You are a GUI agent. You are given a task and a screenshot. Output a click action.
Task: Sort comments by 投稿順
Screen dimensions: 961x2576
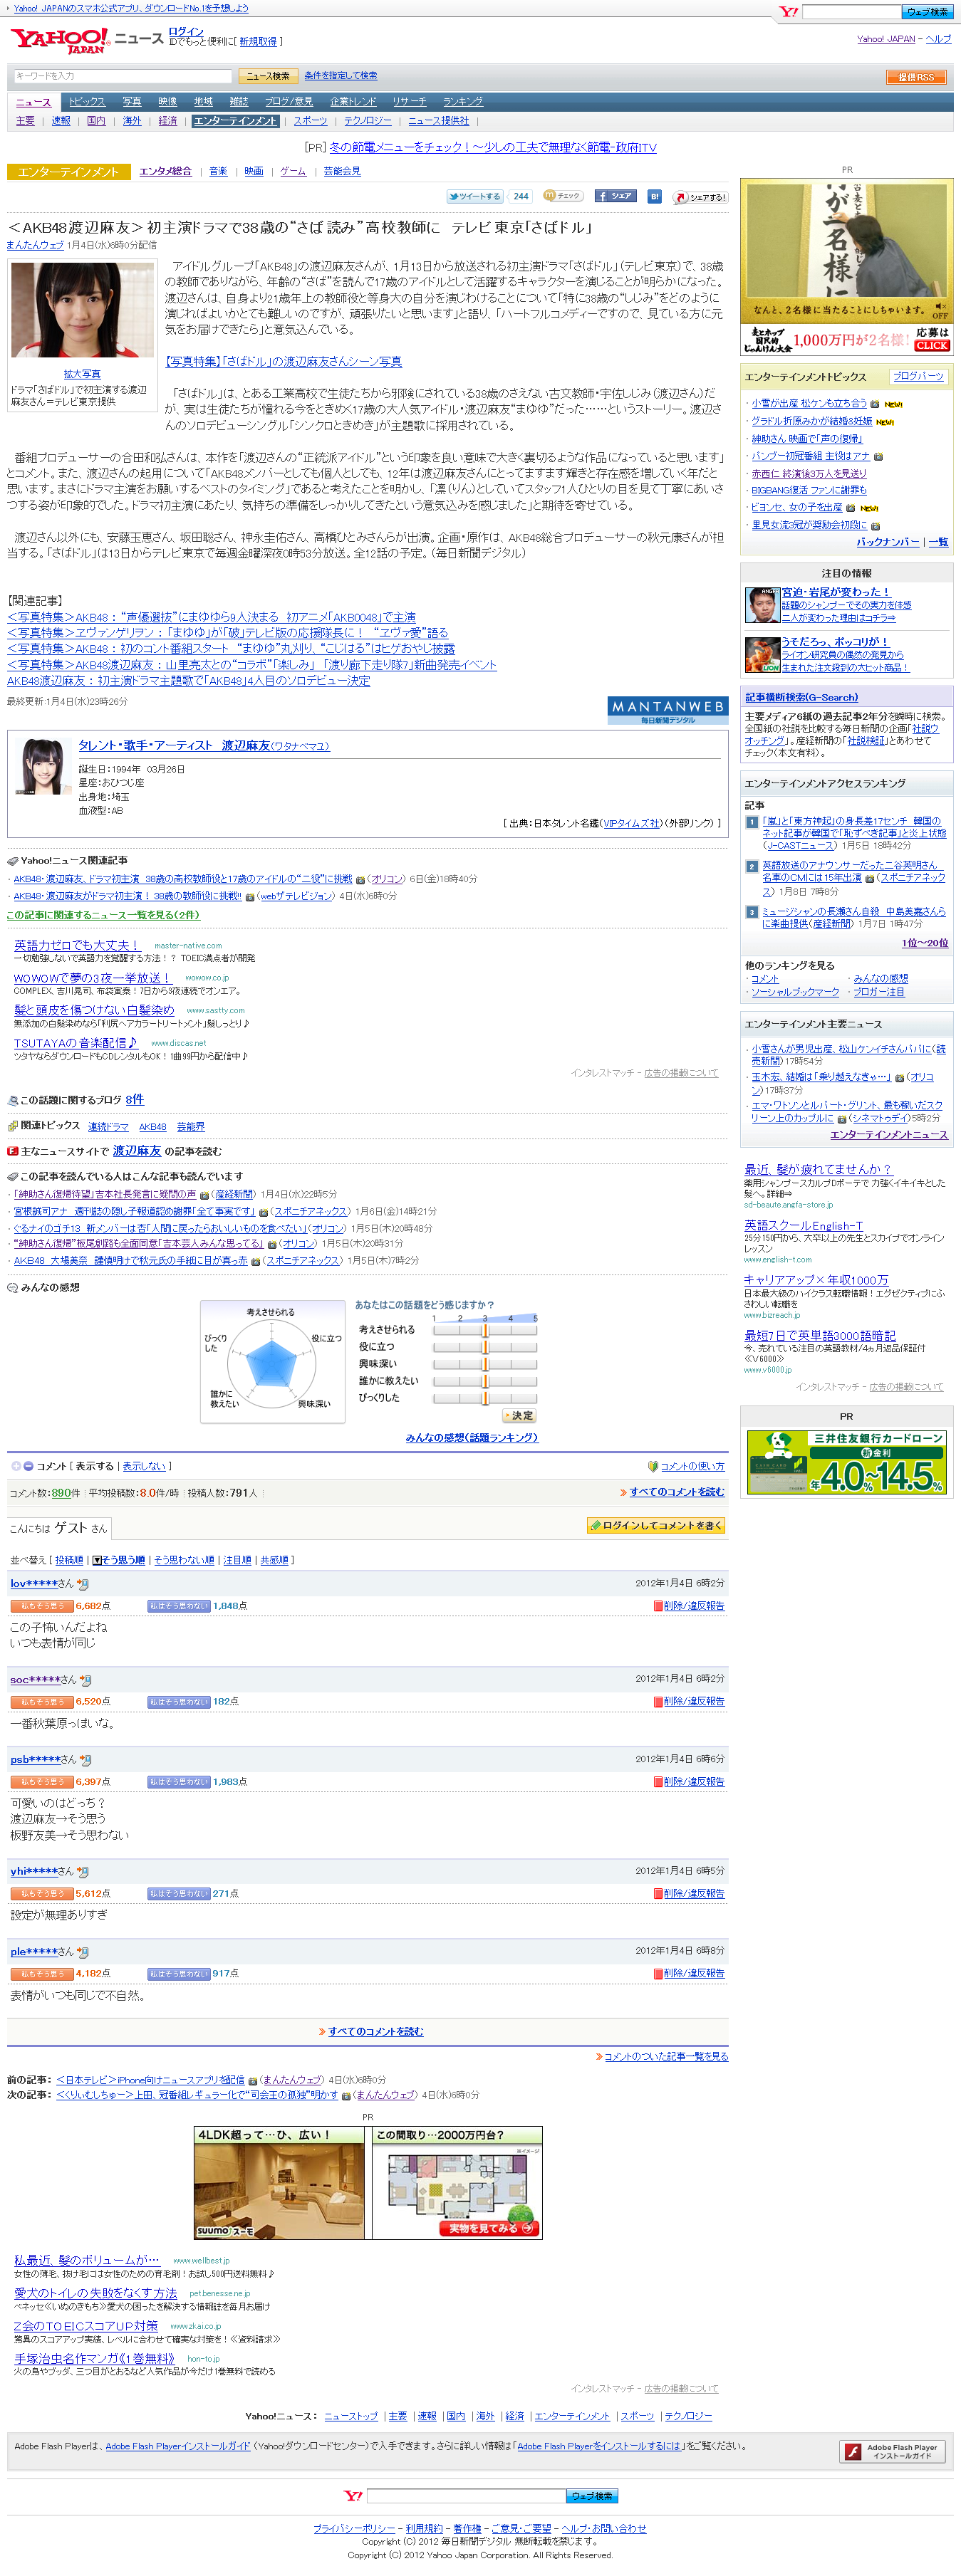69,1560
